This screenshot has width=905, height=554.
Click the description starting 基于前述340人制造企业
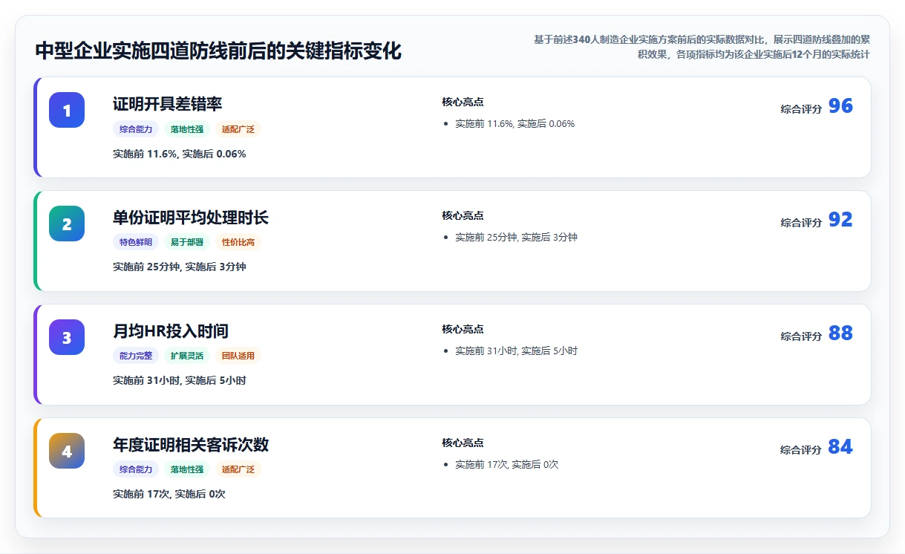tap(702, 47)
